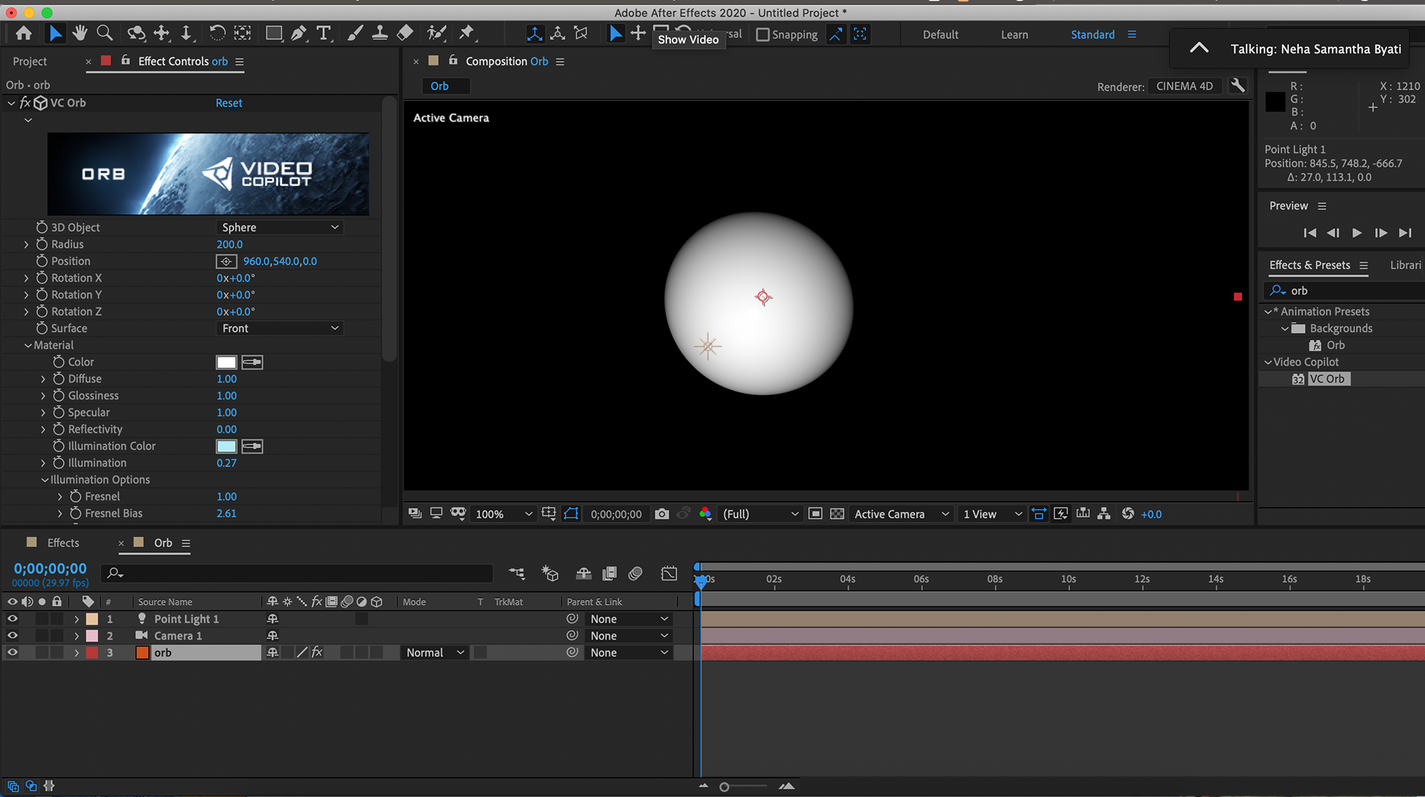Open the Active Camera view dropdown
This screenshot has width=1425, height=797.
pos(901,514)
